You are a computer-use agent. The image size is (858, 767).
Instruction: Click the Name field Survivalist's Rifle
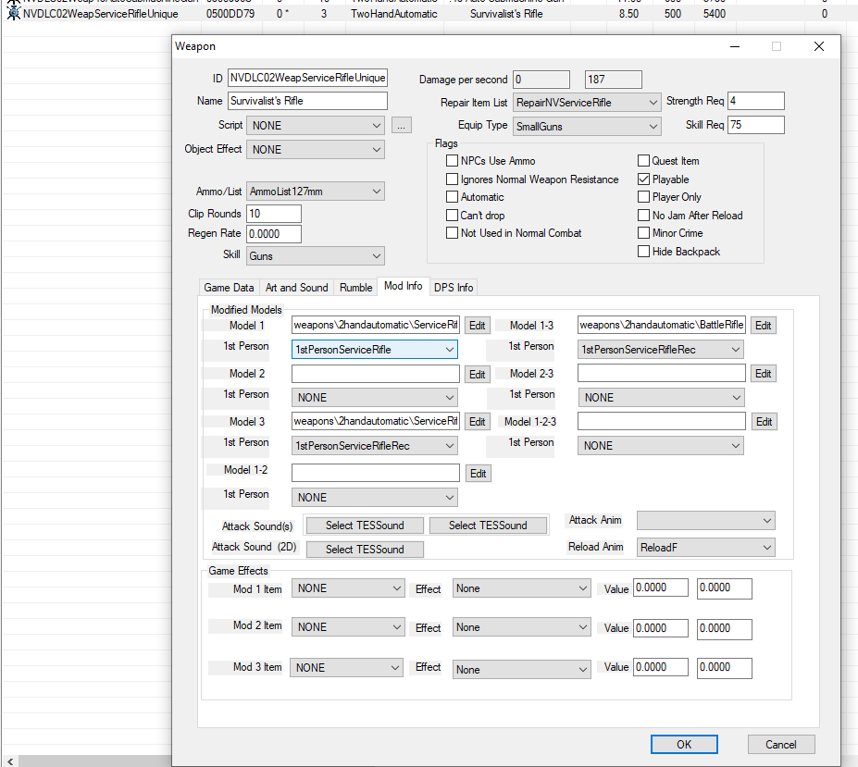coord(307,101)
